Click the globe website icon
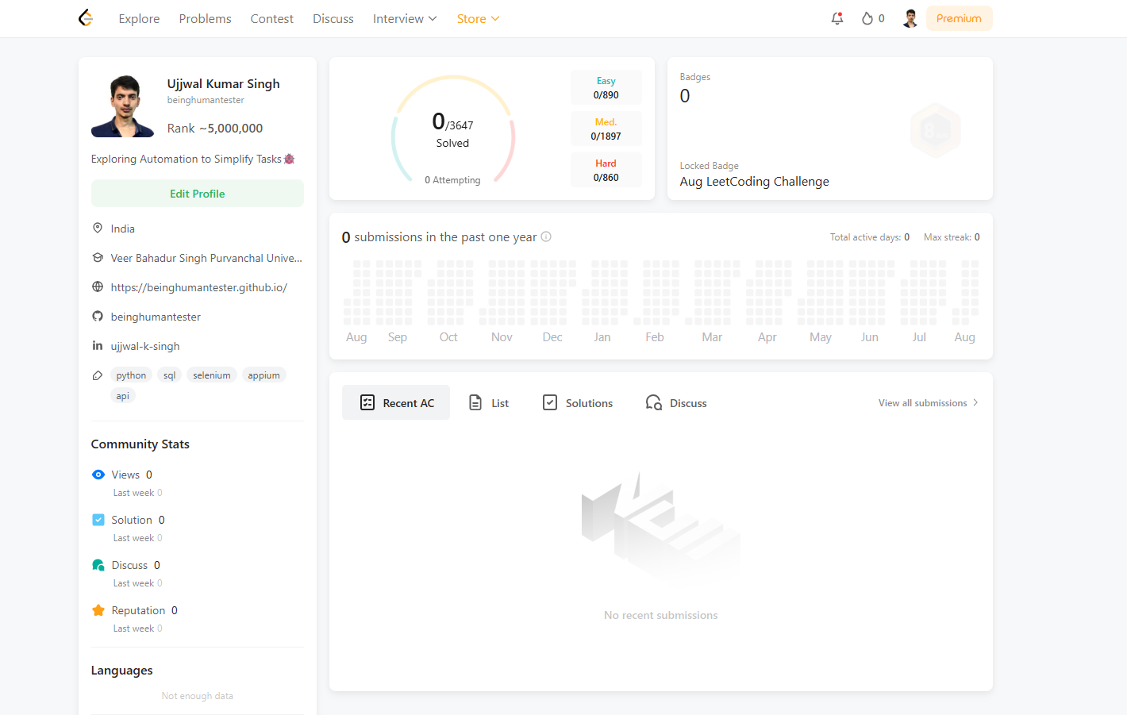This screenshot has height=715, width=1127. (98, 286)
